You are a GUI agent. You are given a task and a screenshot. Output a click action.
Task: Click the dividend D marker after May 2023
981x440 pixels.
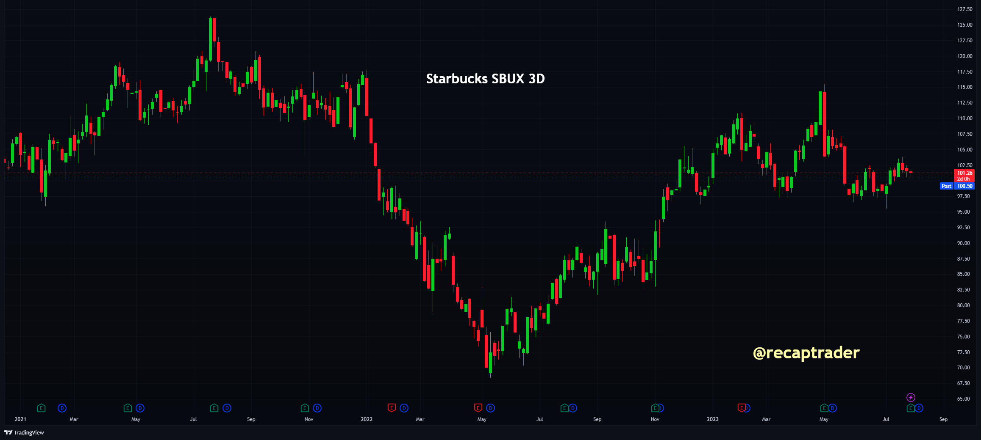pyautogui.click(x=833, y=408)
